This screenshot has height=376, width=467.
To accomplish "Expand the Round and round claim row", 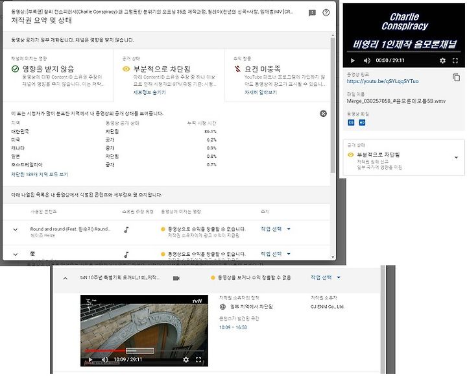I will pyautogui.click(x=15, y=230).
